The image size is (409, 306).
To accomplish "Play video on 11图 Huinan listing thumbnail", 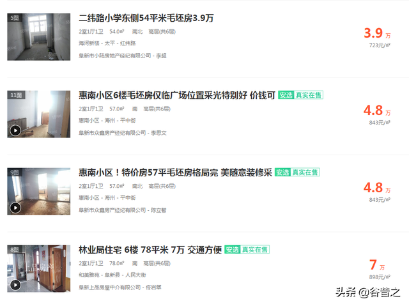I will [x=15, y=130].
